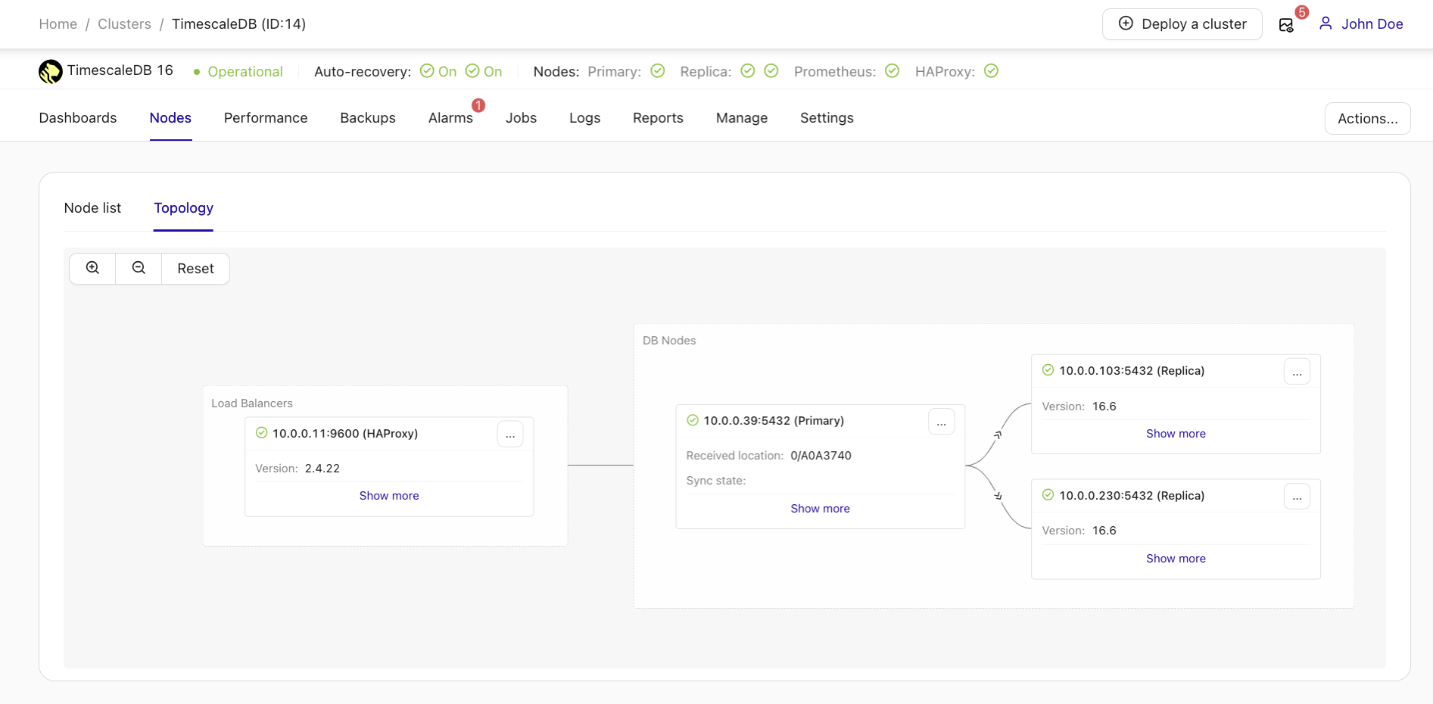Viewport: 1433px width, 704px height.
Task: Open the activity viewer icon with badge 5
Action: click(x=1286, y=24)
